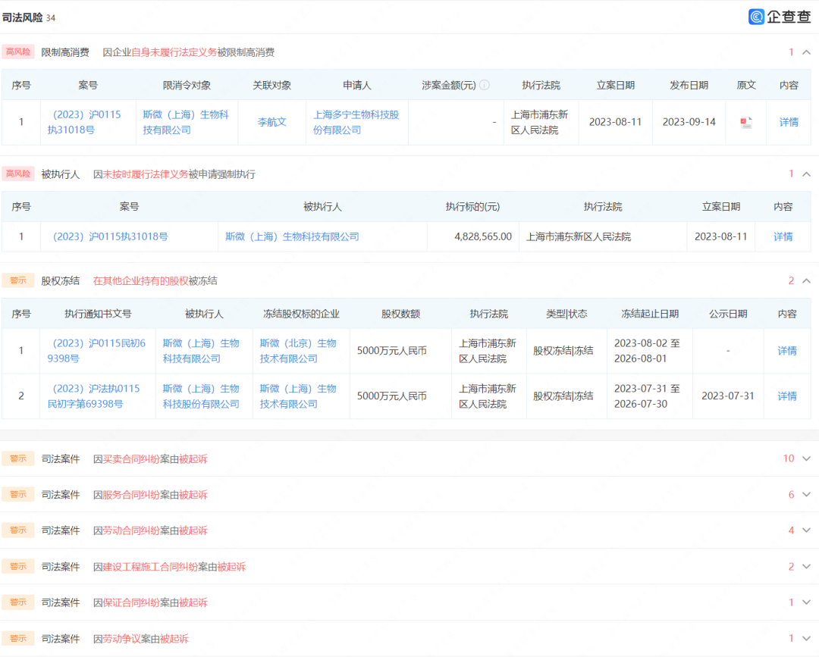Open applicant 上海多宁生物科技股份有限公司 link

click(x=356, y=122)
